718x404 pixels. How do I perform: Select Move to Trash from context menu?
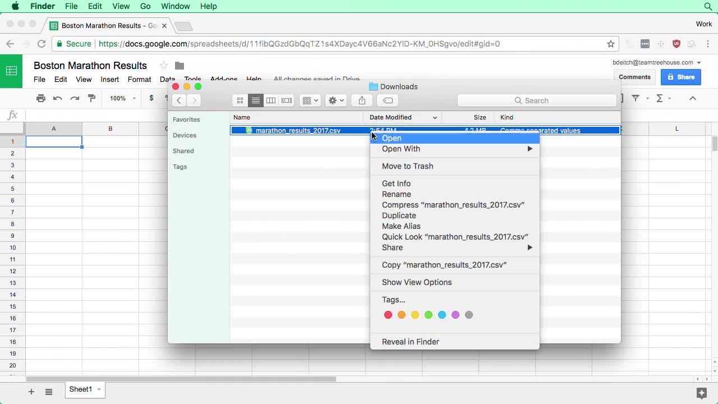point(407,166)
